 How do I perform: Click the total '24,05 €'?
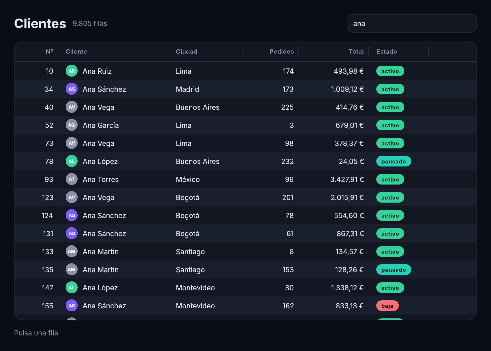(351, 161)
